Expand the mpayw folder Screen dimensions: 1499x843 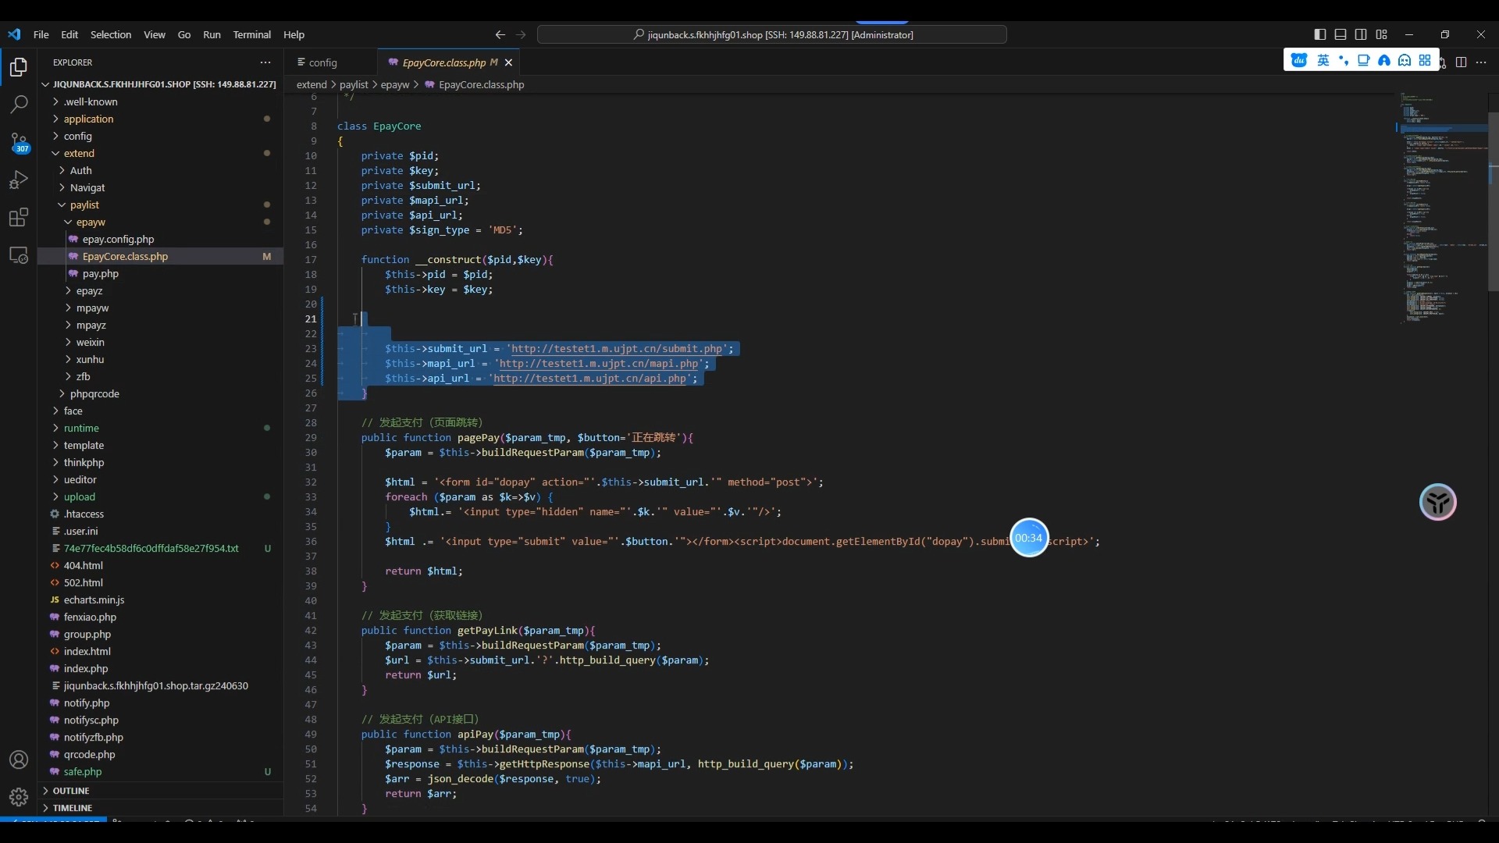point(160,308)
